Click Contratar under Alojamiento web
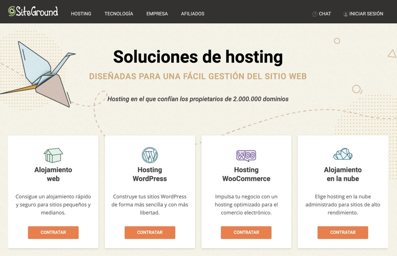Viewport: 397px width, 256px height. 53,233
